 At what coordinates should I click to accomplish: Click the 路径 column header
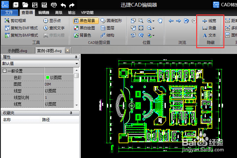pos(59,120)
